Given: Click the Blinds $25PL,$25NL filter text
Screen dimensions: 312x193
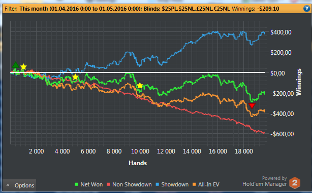Looking at the screenshot, I should (186, 9).
